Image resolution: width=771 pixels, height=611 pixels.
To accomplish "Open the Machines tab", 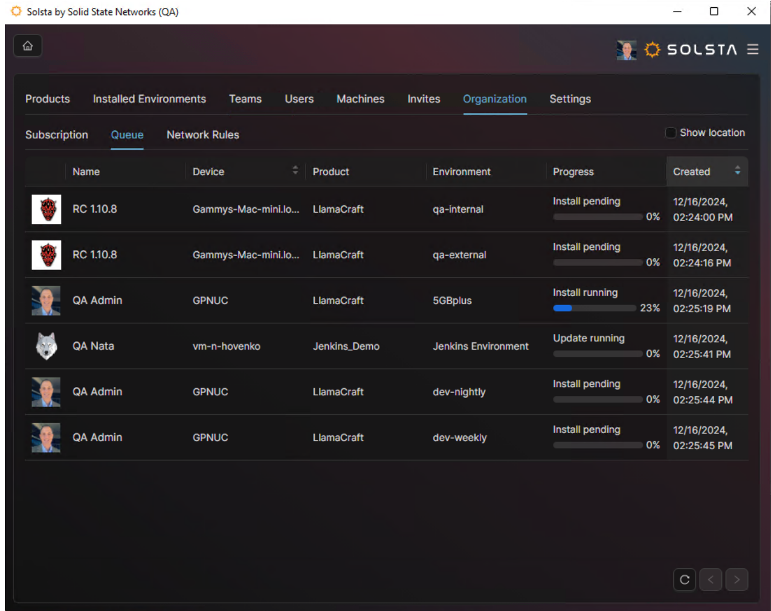I will click(x=360, y=99).
